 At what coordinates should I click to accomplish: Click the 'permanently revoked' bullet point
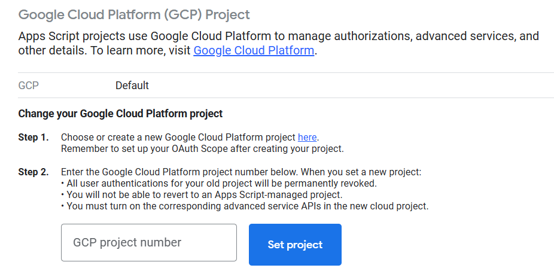pyautogui.click(x=219, y=184)
